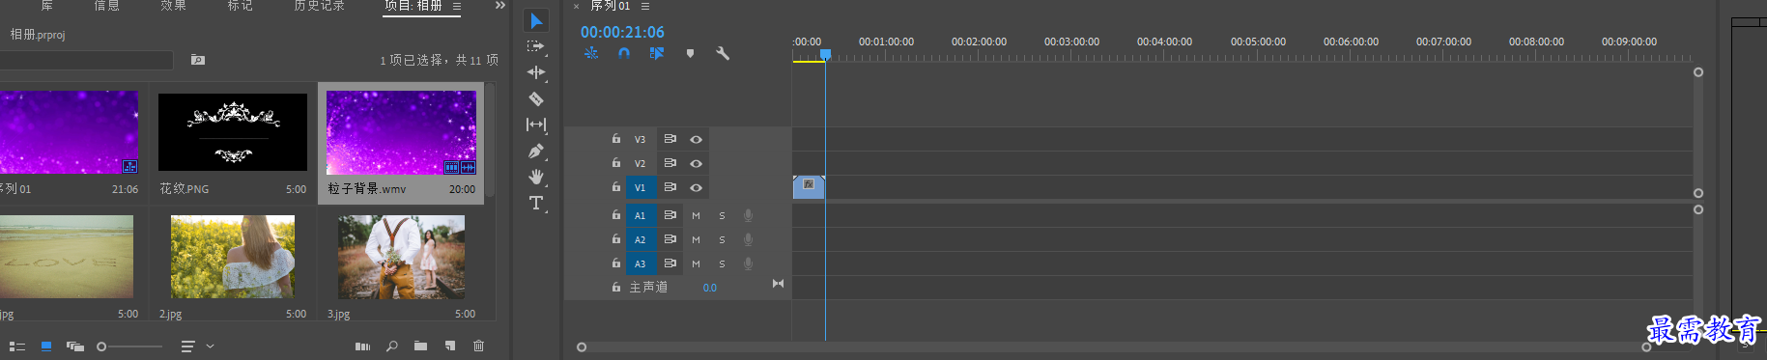Click master track meter expand icon
1767x360 pixels.
tap(778, 284)
